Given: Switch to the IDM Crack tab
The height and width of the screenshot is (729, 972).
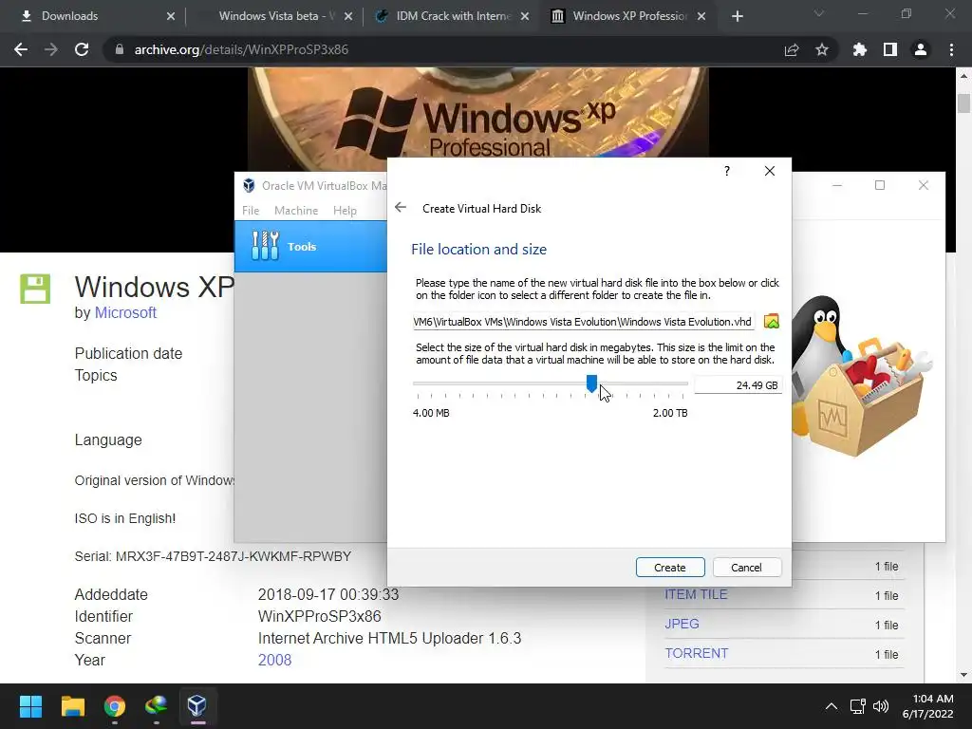Looking at the screenshot, I should [x=453, y=16].
